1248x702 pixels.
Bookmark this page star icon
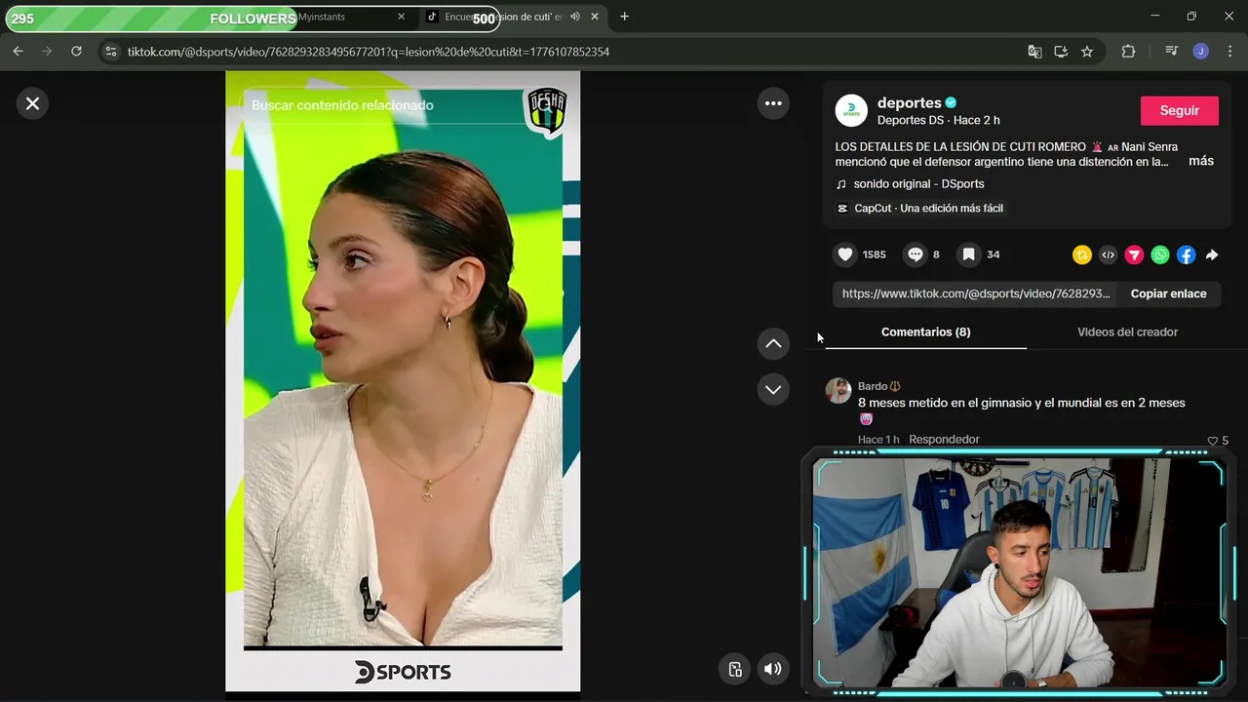tap(1087, 52)
